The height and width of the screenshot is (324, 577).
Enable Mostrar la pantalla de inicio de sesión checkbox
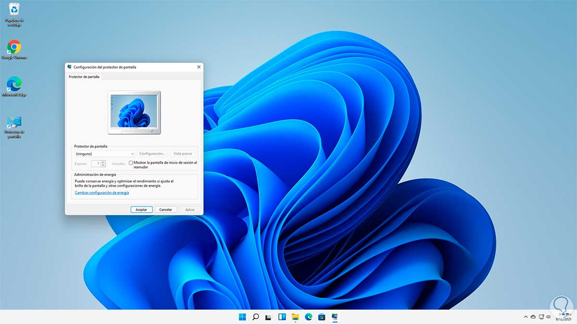click(x=131, y=163)
